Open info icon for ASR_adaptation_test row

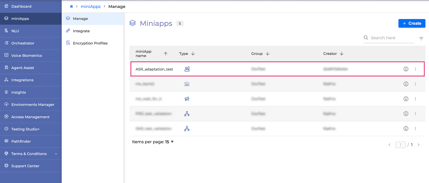406,69
